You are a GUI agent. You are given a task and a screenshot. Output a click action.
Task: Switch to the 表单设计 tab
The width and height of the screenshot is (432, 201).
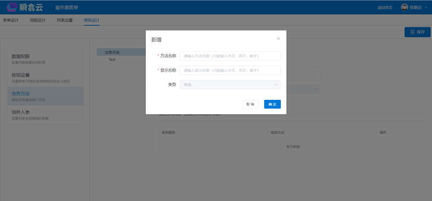click(x=11, y=20)
